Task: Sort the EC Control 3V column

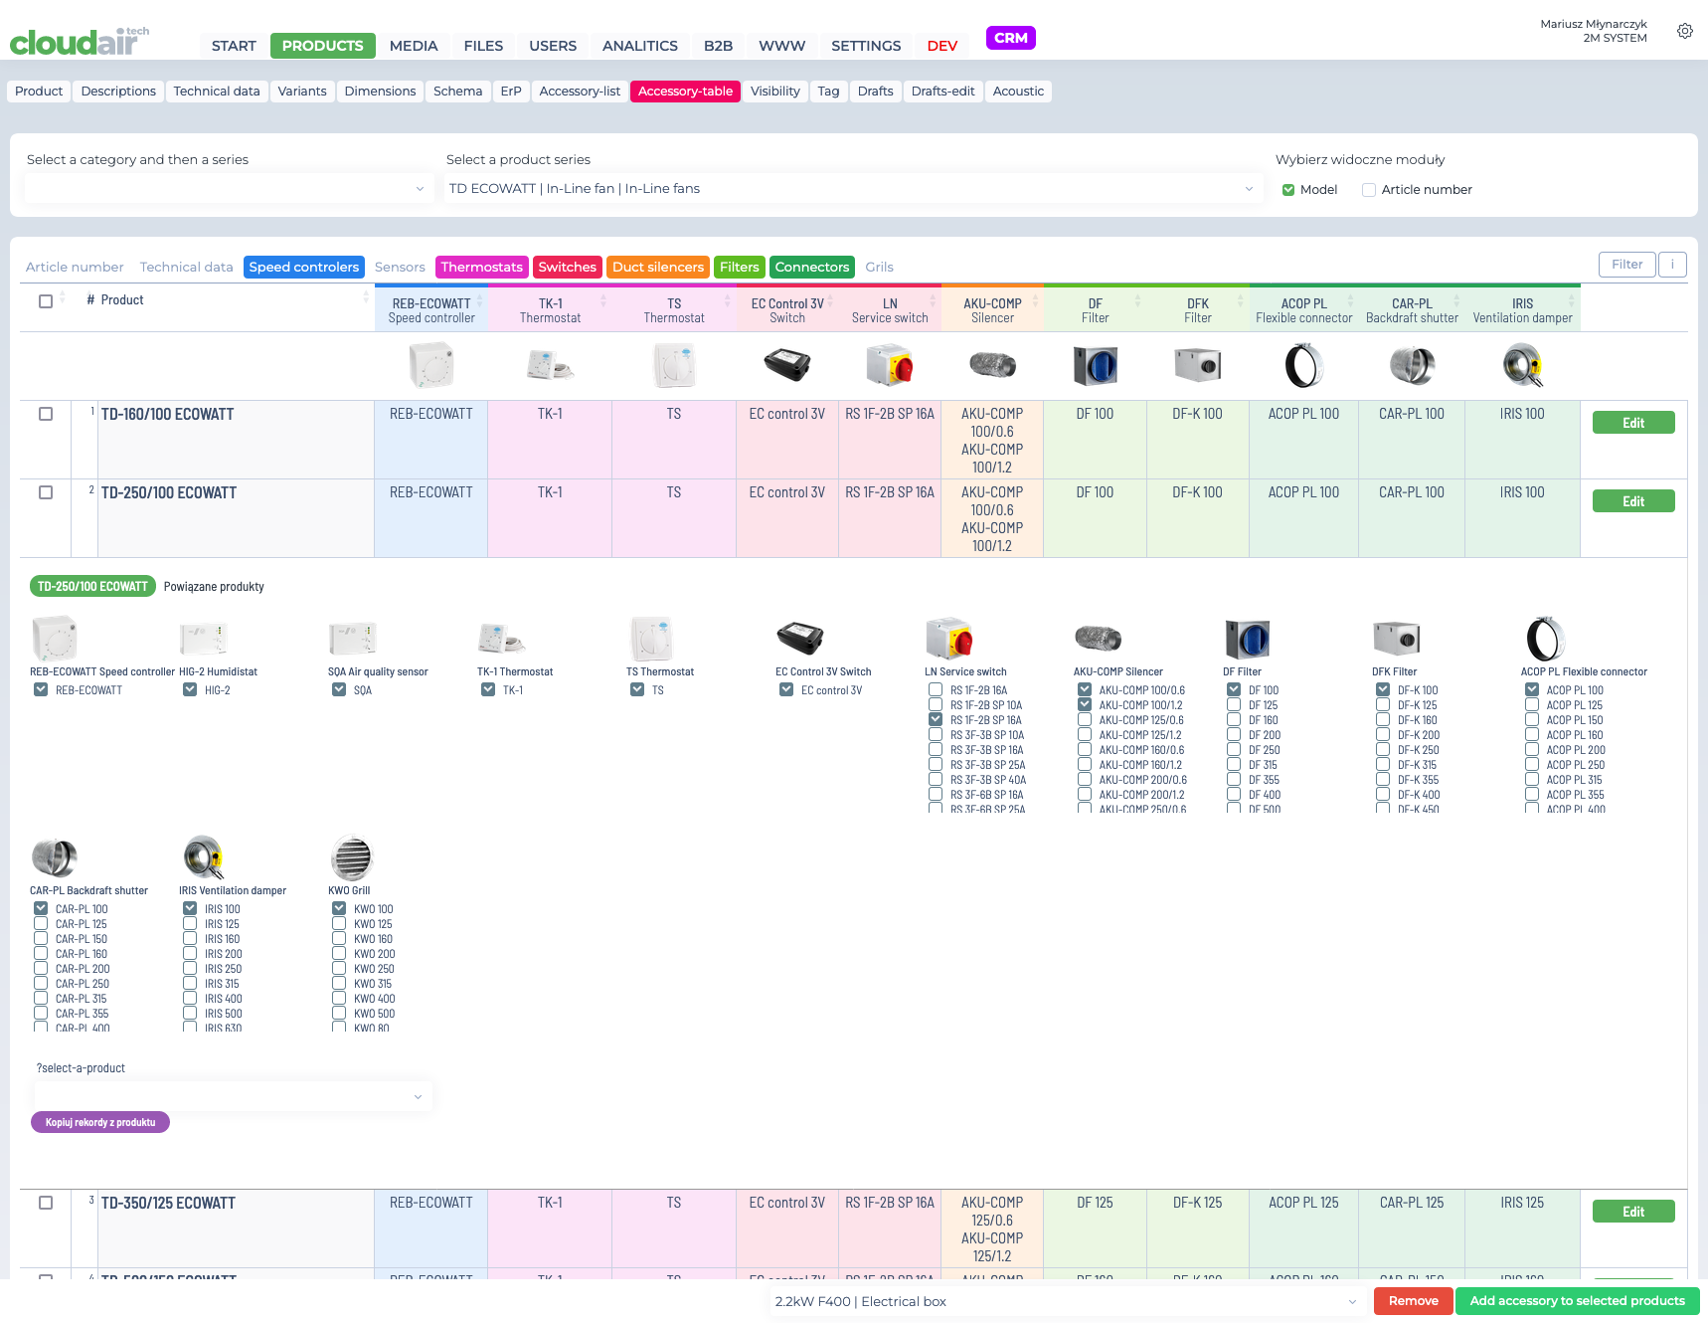Action: click(x=830, y=300)
